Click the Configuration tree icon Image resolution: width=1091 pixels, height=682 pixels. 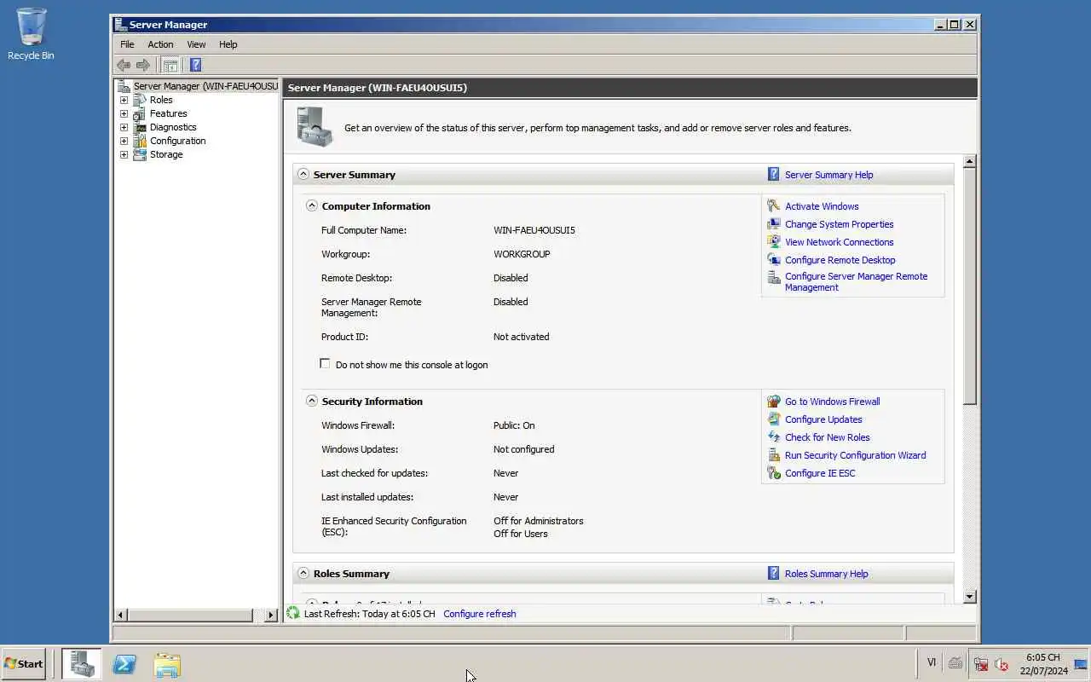pos(140,141)
